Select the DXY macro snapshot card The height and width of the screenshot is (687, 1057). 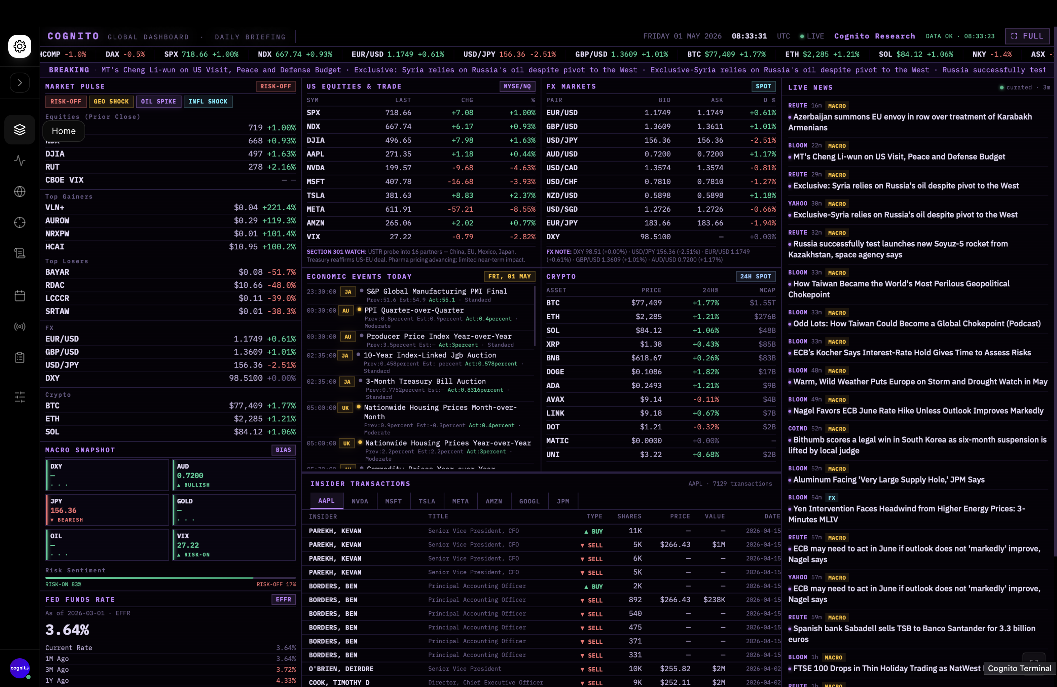coord(107,475)
